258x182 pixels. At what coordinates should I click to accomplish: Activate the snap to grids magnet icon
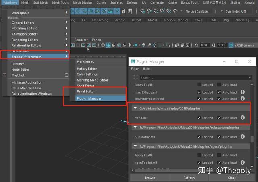pos(143,11)
